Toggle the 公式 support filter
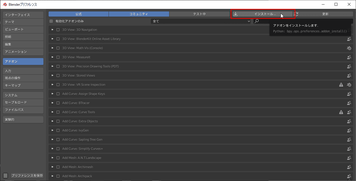This screenshot has height=181, width=356. point(79,14)
